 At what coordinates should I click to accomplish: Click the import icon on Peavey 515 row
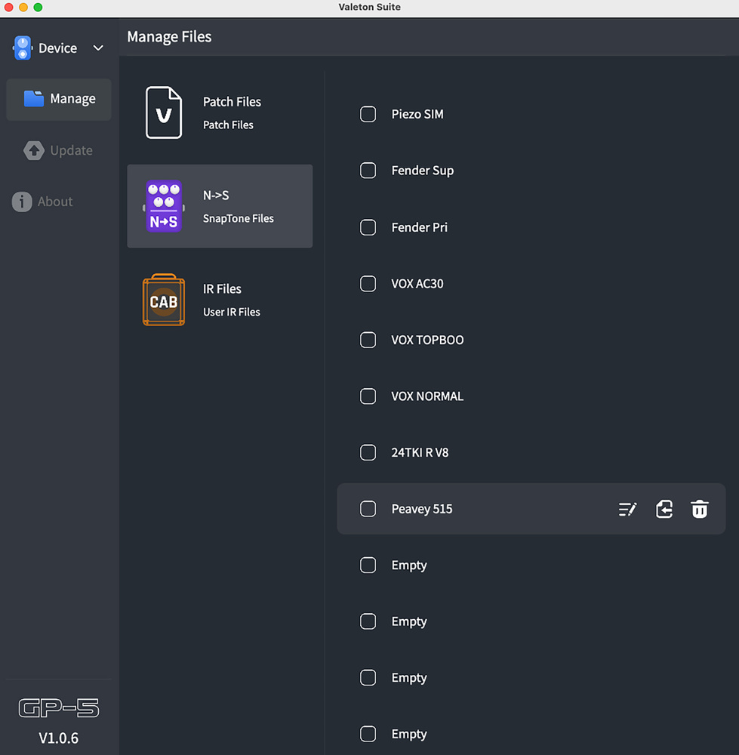[x=664, y=510]
